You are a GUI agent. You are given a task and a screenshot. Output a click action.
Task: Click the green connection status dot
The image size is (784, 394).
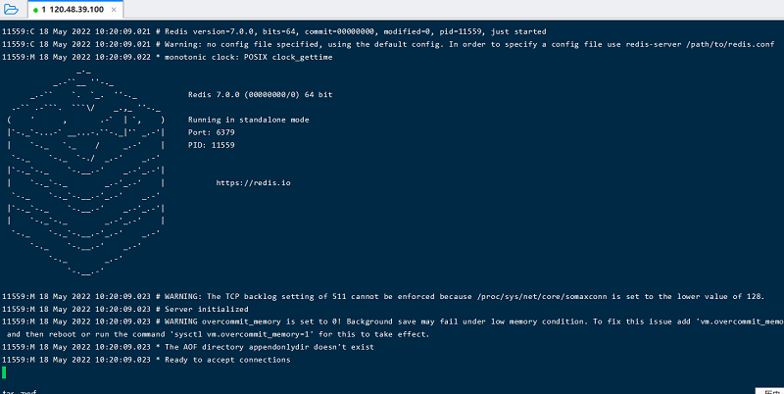click(35, 10)
